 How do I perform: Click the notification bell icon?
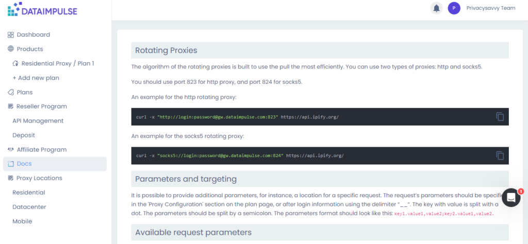pos(436,8)
